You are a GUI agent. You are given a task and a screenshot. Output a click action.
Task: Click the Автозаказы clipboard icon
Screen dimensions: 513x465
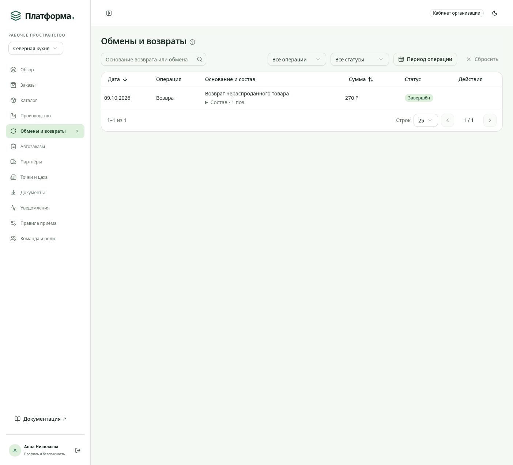click(x=14, y=147)
